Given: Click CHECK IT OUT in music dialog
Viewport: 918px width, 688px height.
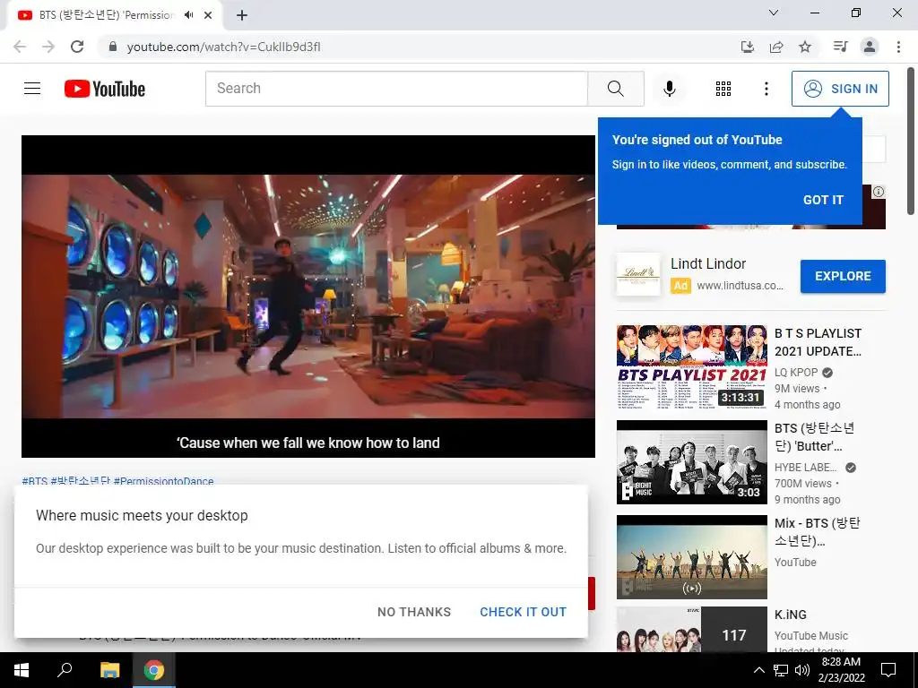Looking at the screenshot, I should tap(523, 612).
